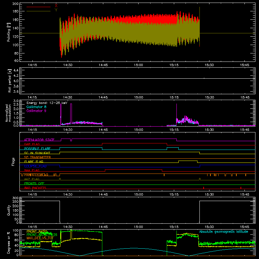The height and width of the screenshot is (259, 259).
Task: Click Collimator 9 rectangular pulse near 14:31
Action: click(x=71, y=114)
